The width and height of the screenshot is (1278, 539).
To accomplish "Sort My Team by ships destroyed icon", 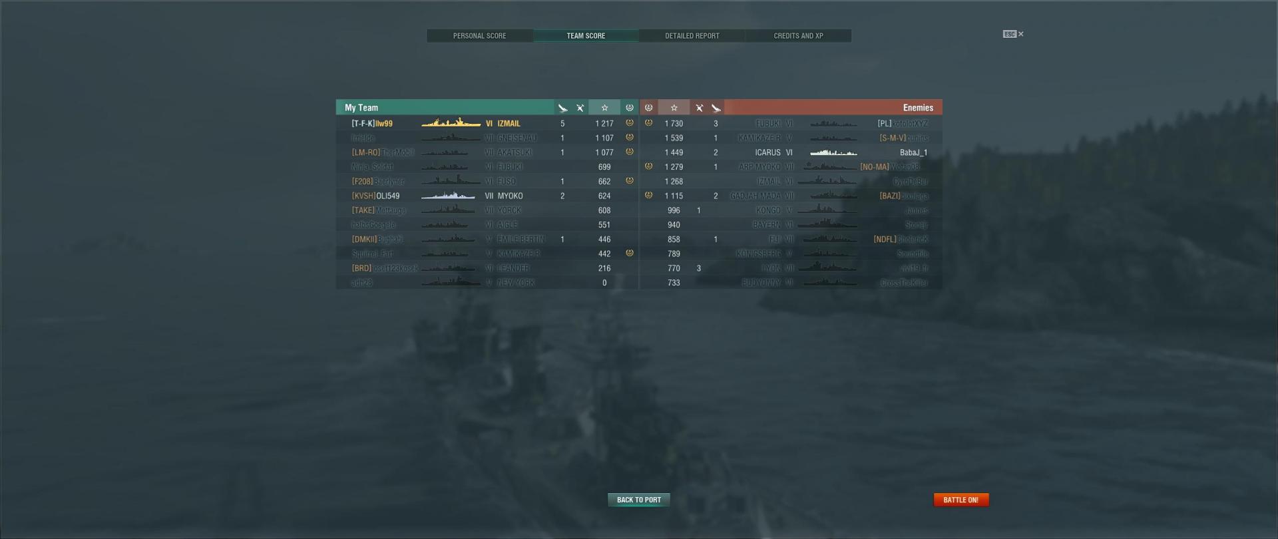I will 563,108.
